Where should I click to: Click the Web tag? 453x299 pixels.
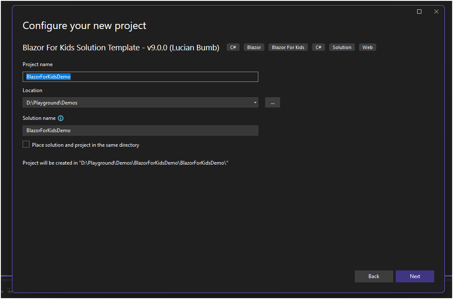point(368,47)
